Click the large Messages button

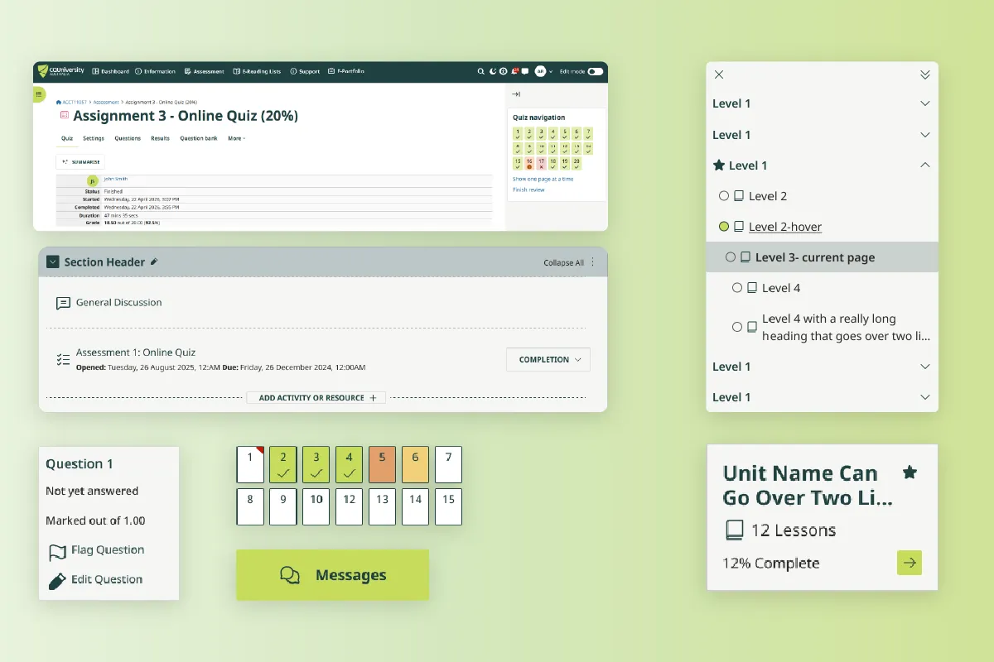point(333,575)
